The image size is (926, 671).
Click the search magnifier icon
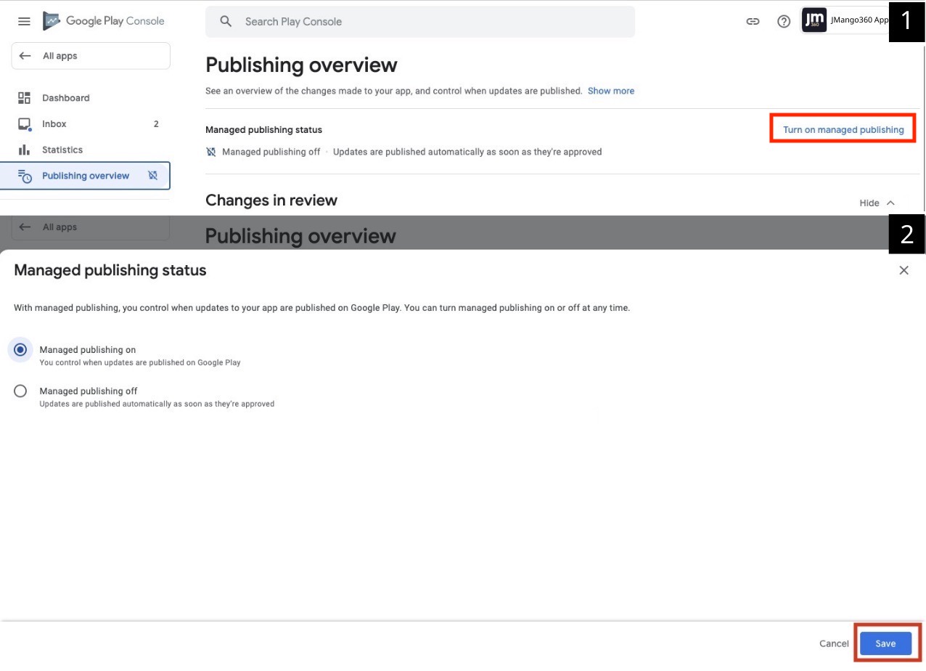point(226,21)
